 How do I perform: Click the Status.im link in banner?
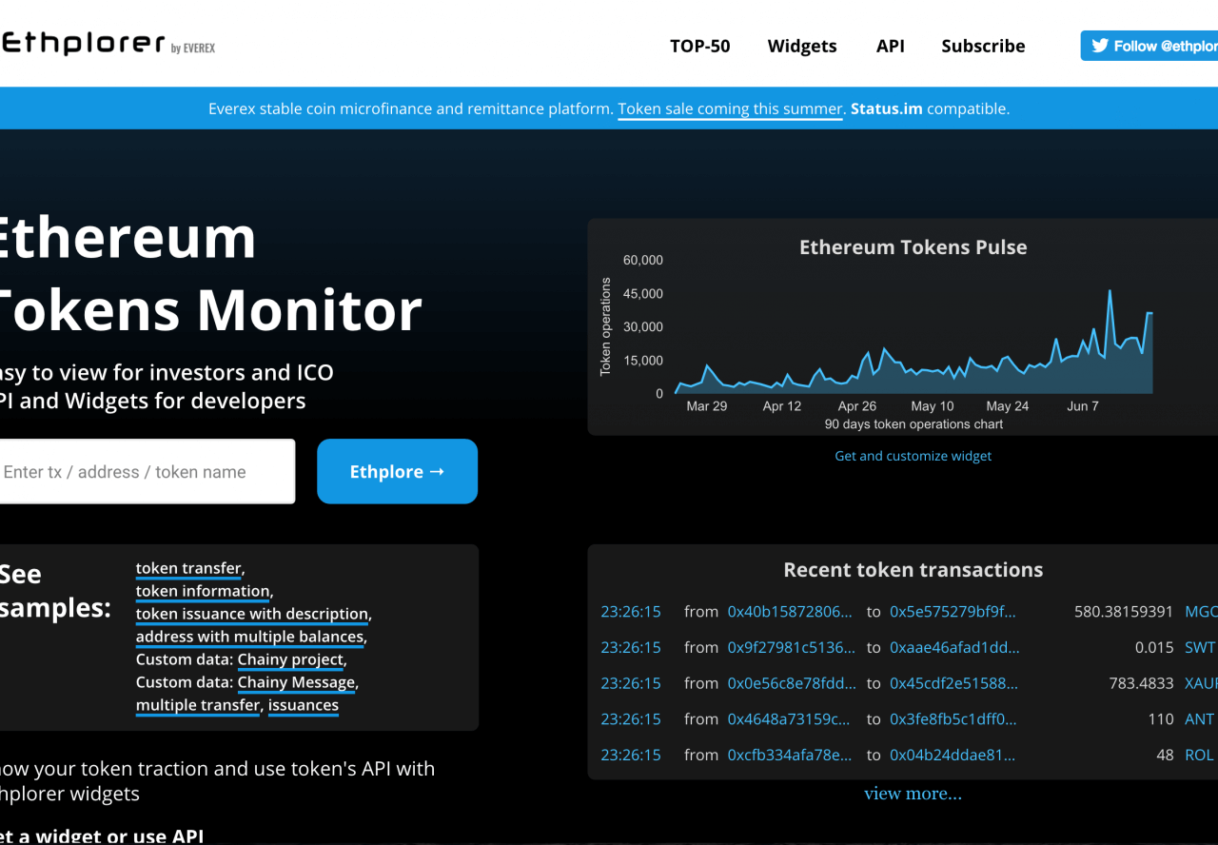click(887, 108)
